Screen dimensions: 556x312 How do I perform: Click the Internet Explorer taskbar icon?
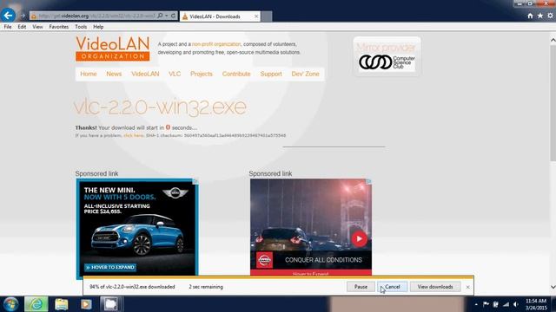[36, 304]
